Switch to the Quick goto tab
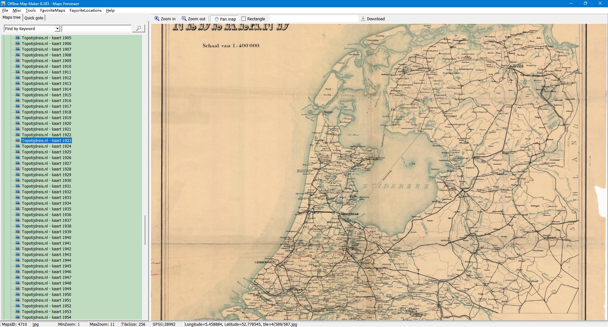This screenshot has width=608, height=327. (34, 18)
